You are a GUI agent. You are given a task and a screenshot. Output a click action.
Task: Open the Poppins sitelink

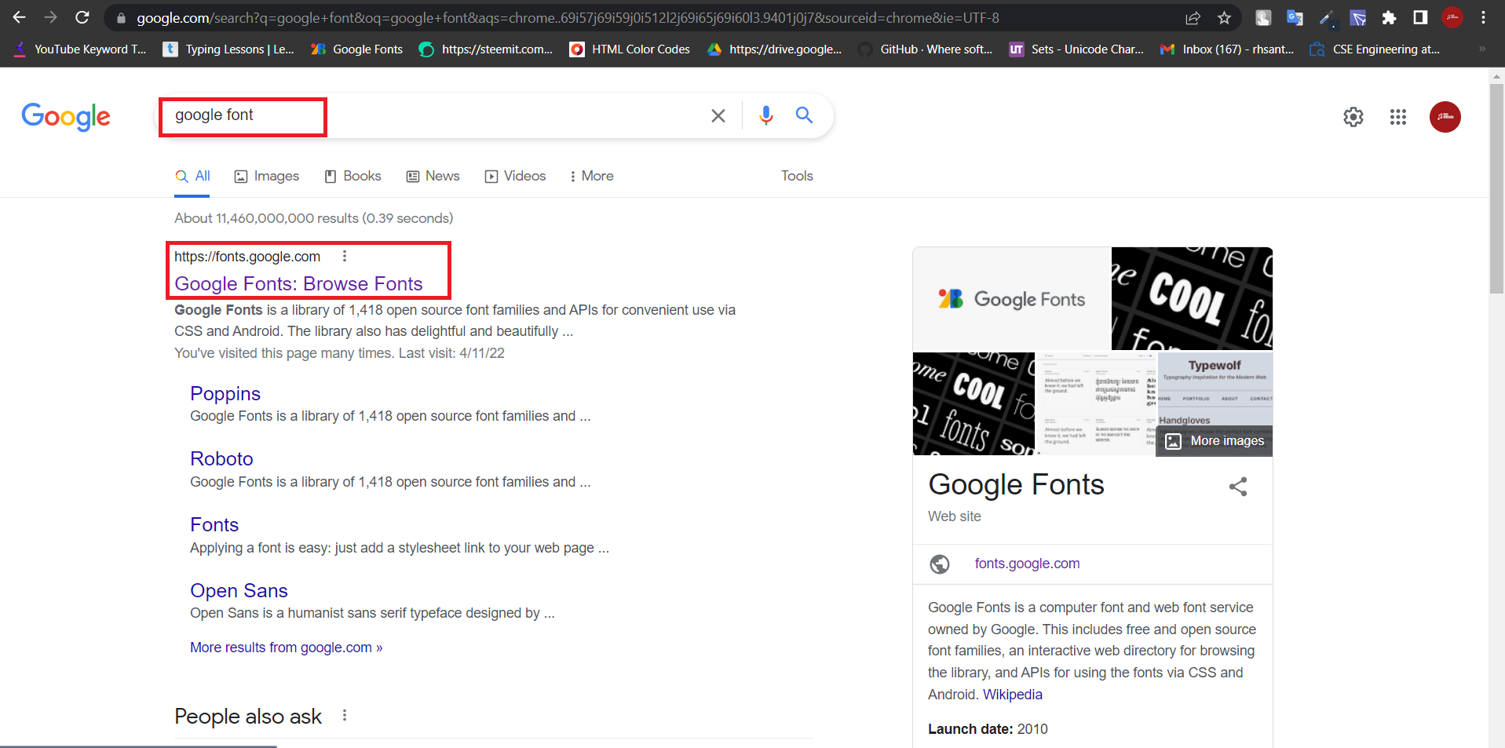[x=225, y=394]
